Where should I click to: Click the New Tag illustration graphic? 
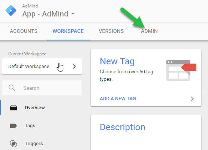tap(181, 70)
